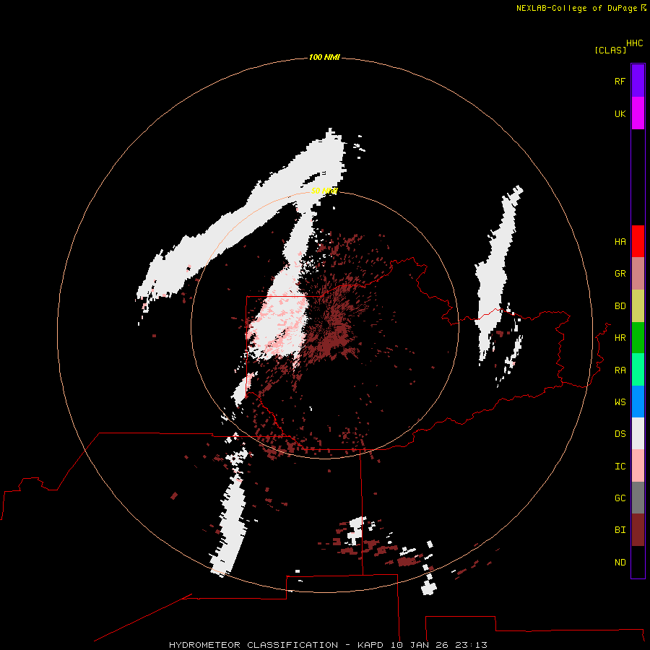Select the GR color swatch in legend

(x=638, y=274)
